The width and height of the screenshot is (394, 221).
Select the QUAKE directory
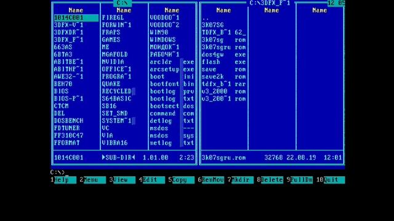point(111,84)
